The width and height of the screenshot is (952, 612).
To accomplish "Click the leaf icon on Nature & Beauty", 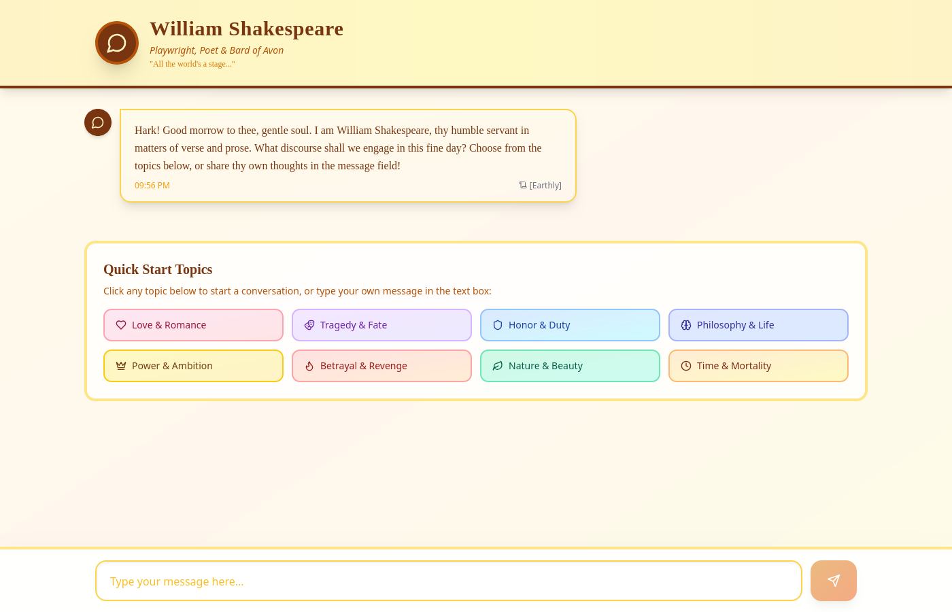I will tap(498, 366).
